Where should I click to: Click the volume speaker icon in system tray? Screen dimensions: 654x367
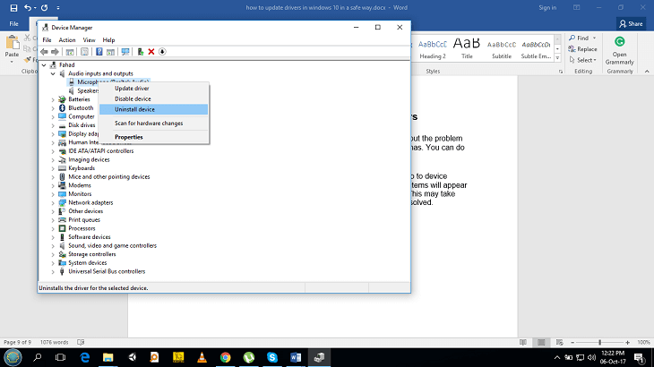point(591,357)
